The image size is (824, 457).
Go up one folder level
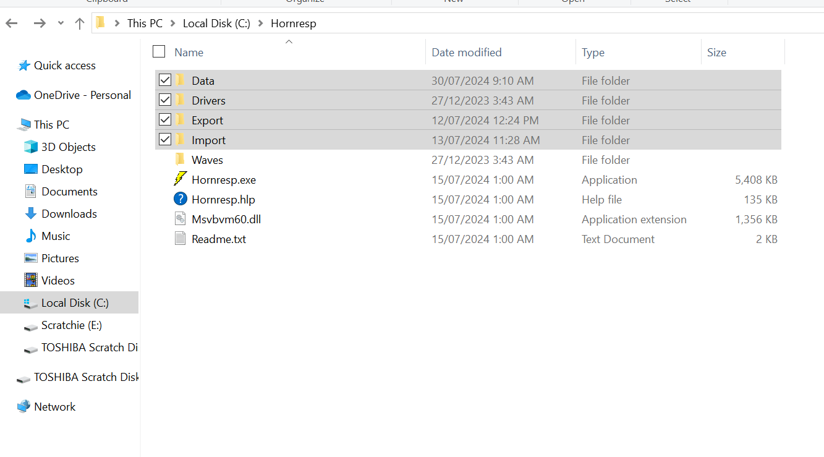pyautogui.click(x=79, y=23)
